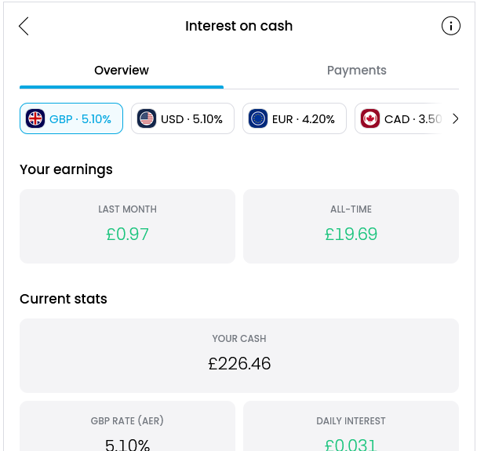Screen dimensions: 495x451
Task: Click the Interest on cash title
Action: 239,26
